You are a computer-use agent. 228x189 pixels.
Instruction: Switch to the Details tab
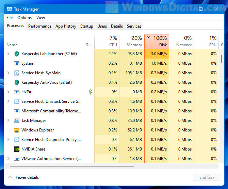click(117, 26)
